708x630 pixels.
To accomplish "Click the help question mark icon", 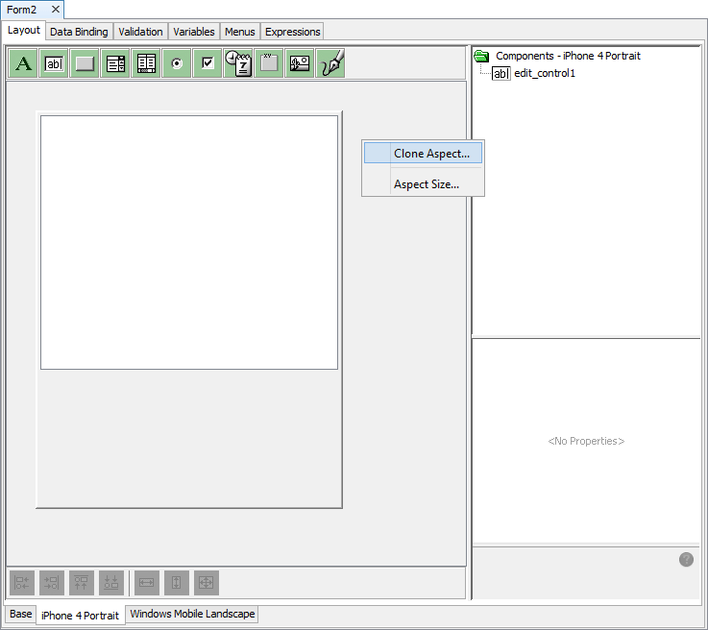I will [686, 559].
